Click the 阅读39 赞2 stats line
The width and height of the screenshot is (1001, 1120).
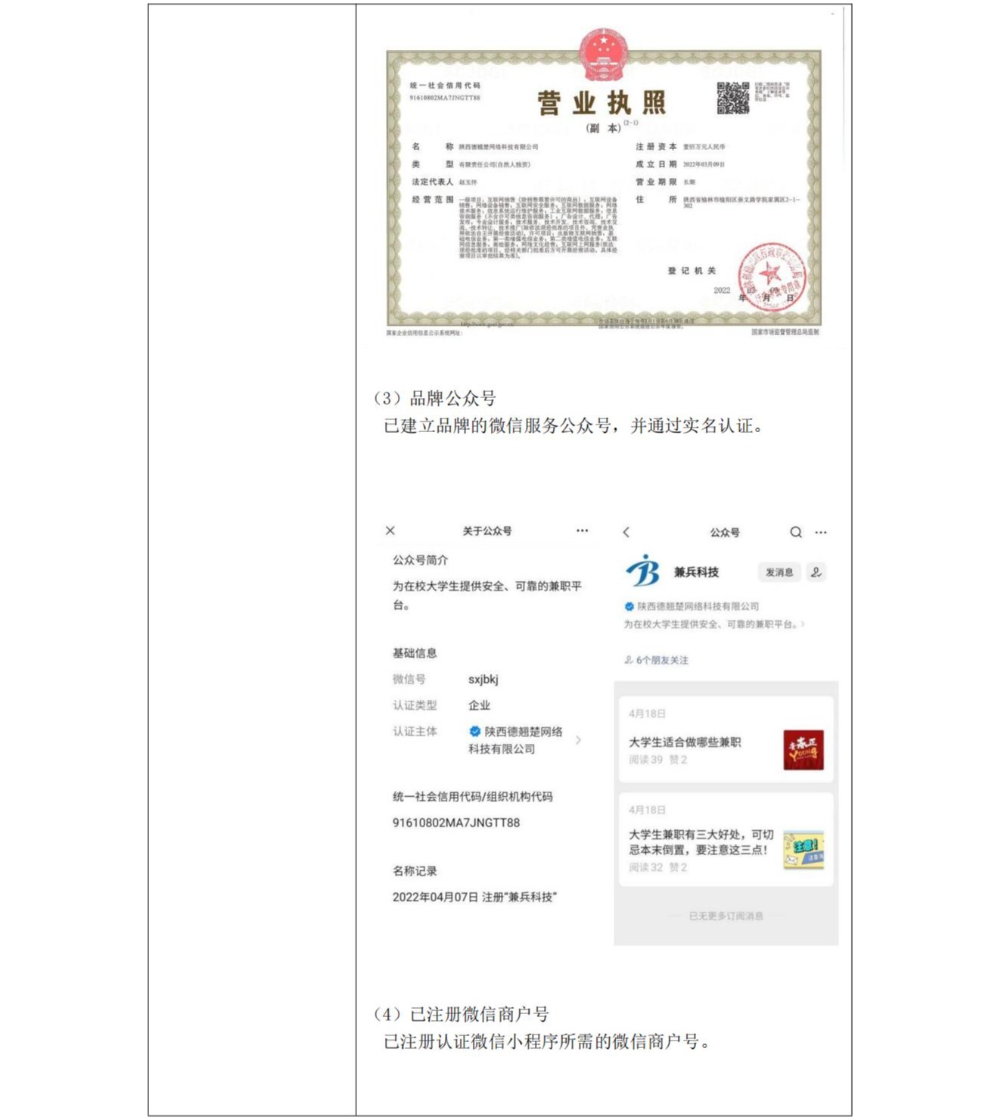pyautogui.click(x=657, y=760)
